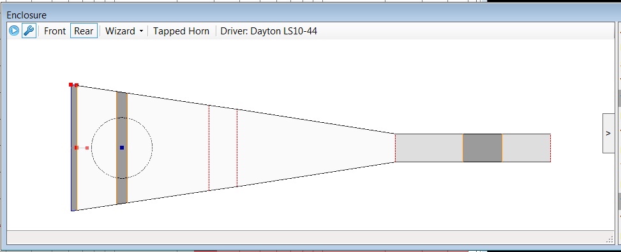Switch to Front view
The image size is (621, 252).
pos(55,31)
